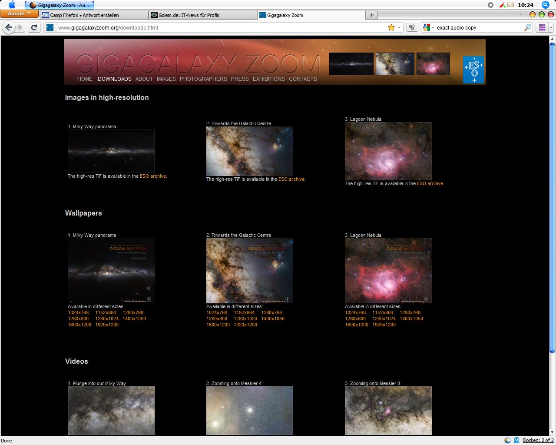Download Galactic Centre wallpaper in 1280x1024
This screenshot has height=445, width=556.
pos(245,319)
